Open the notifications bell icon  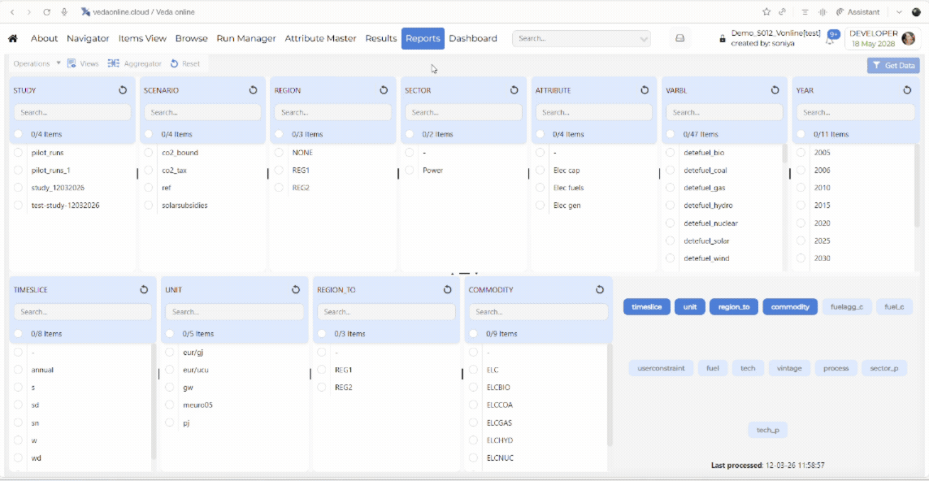coord(831,37)
